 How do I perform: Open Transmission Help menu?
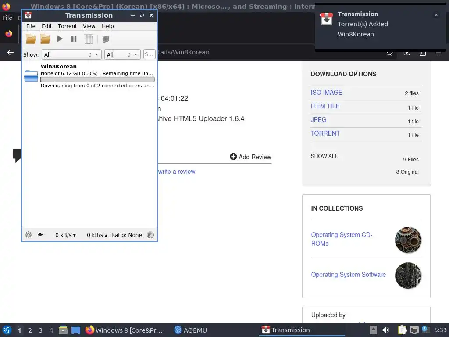[108, 26]
